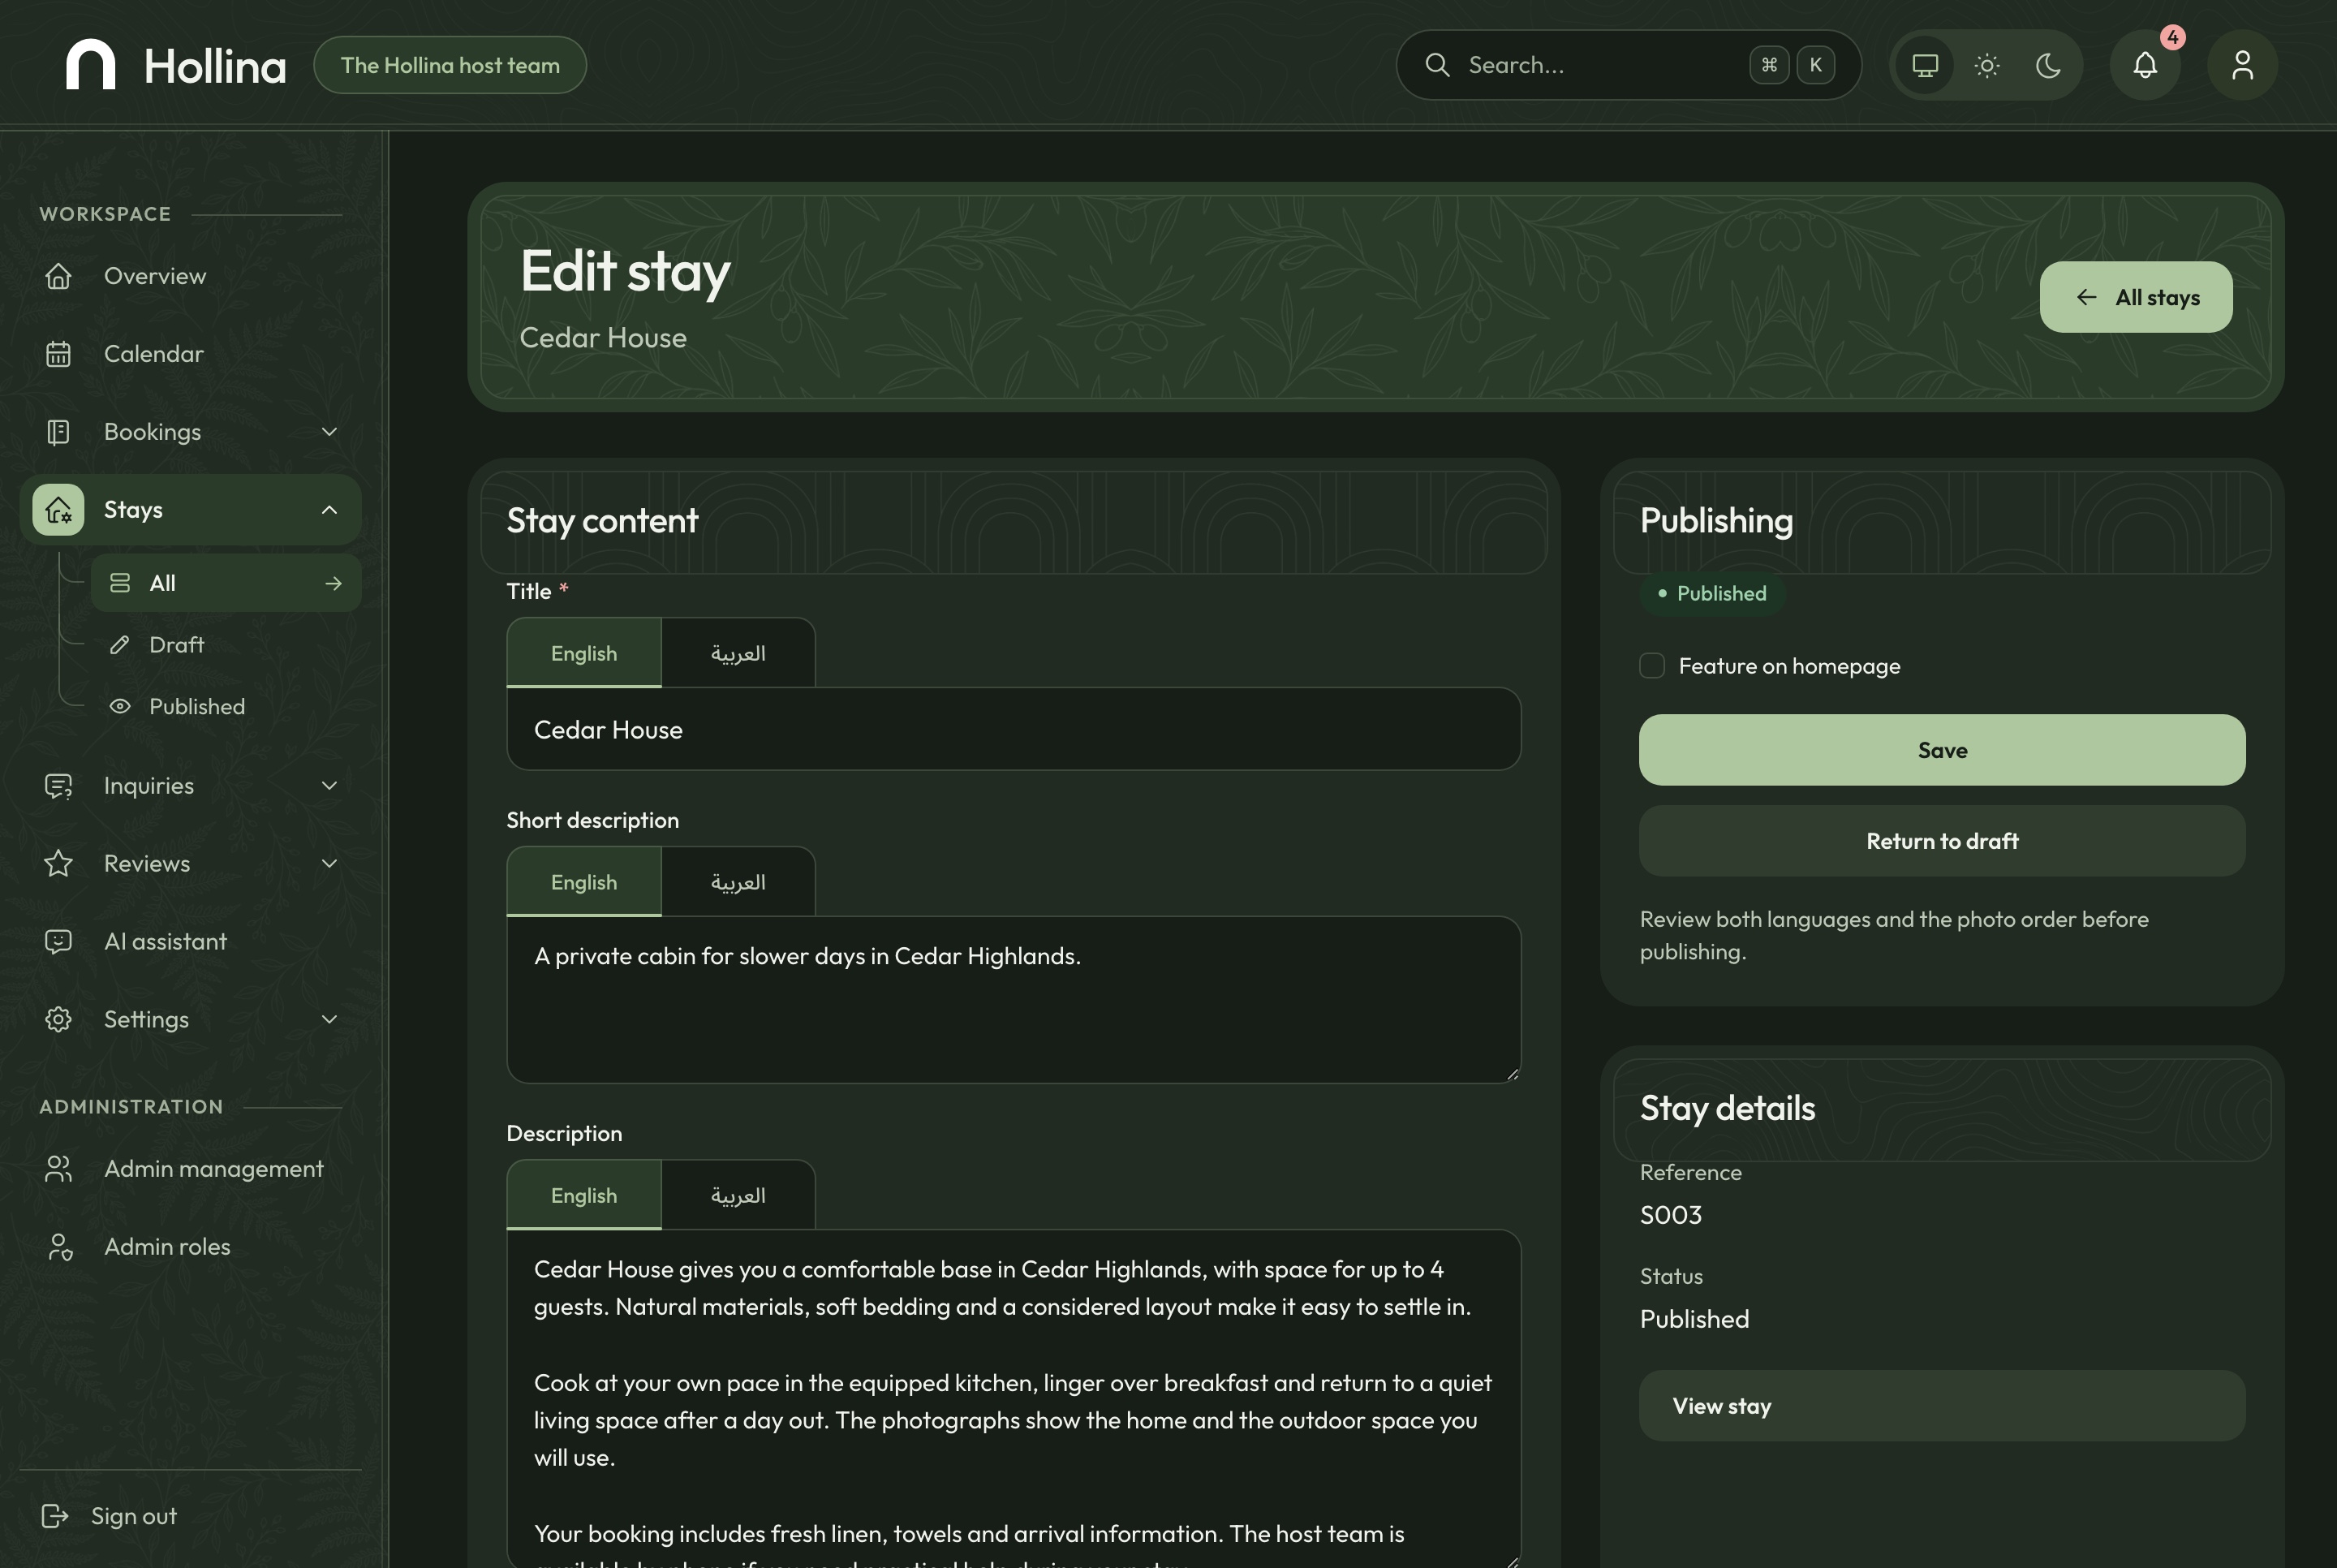The width and height of the screenshot is (2337, 1568).
Task: Toggle Feature on homepage checkbox
Action: pos(1651,666)
